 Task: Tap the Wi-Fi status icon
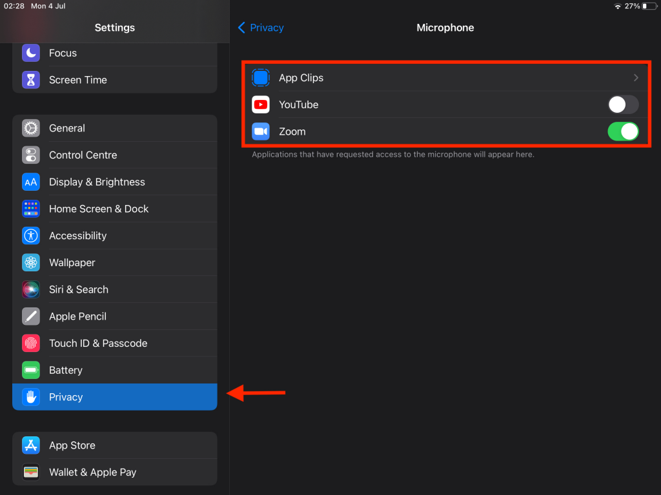tap(618, 6)
